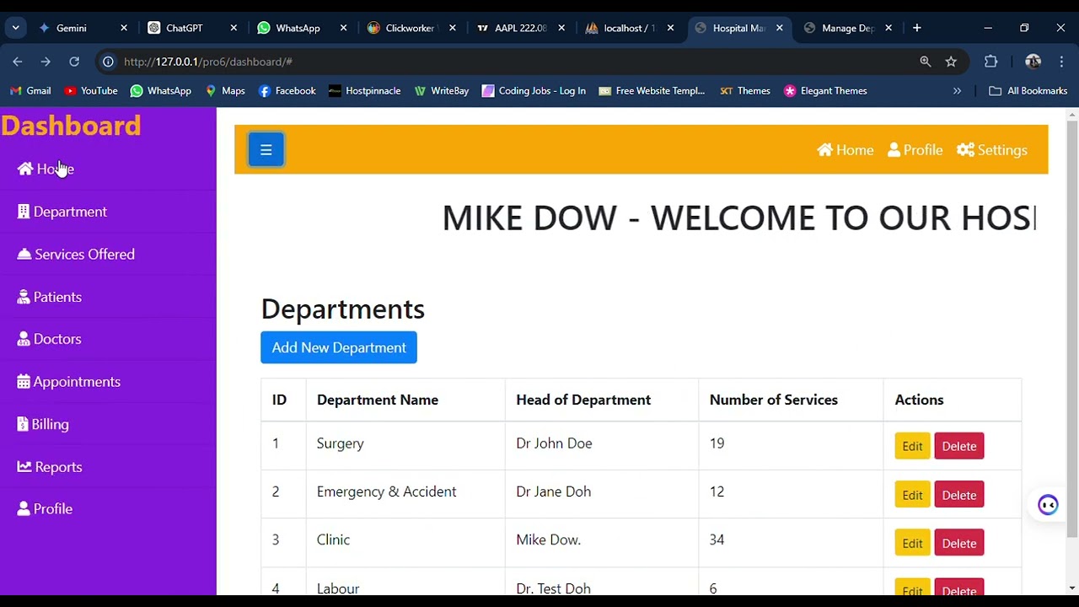
Task: Click the hamburger menu toggle button
Action: [x=266, y=150]
